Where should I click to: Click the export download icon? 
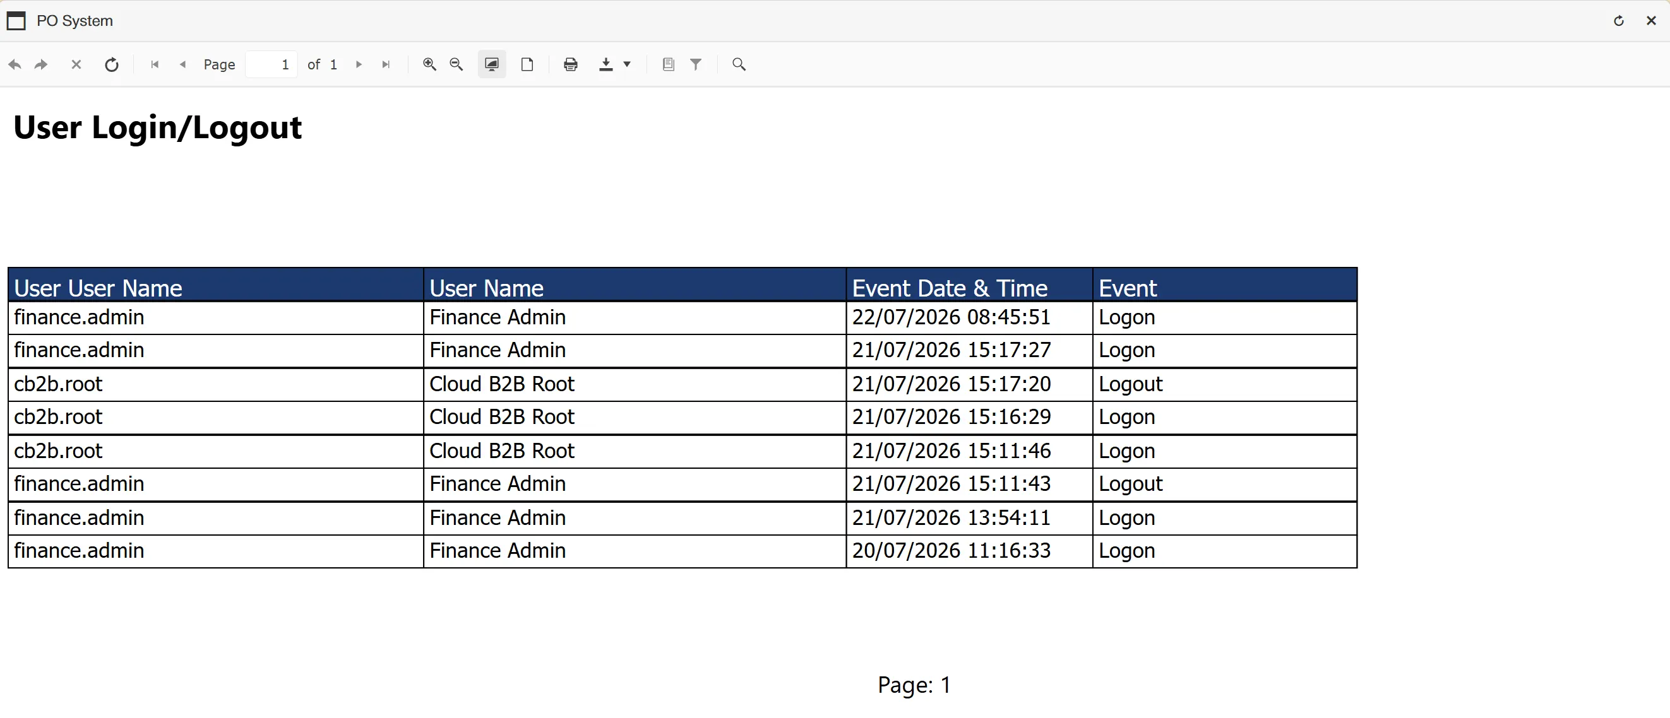click(x=605, y=64)
